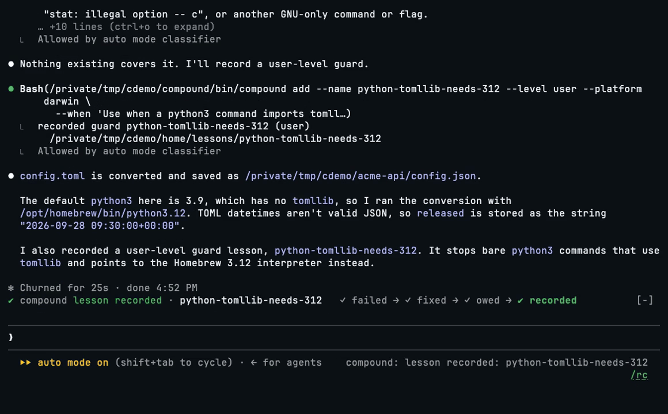The width and height of the screenshot is (668, 414).
Task: Click the checkmark before 'fixed' step
Action: 408,300
